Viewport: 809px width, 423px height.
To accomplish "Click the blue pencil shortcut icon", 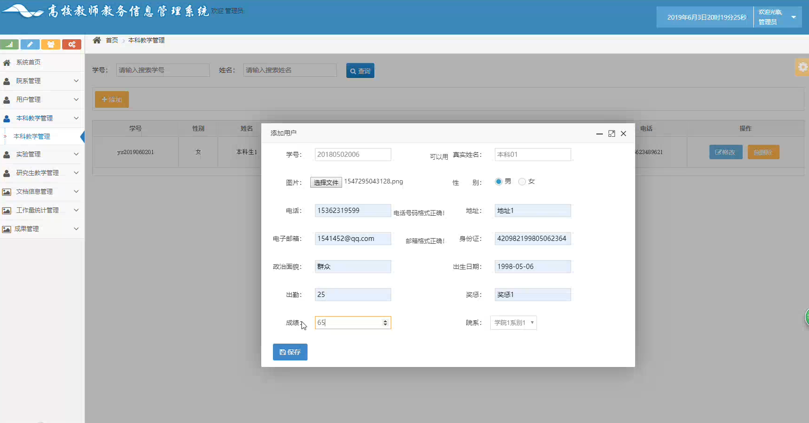I will click(30, 44).
